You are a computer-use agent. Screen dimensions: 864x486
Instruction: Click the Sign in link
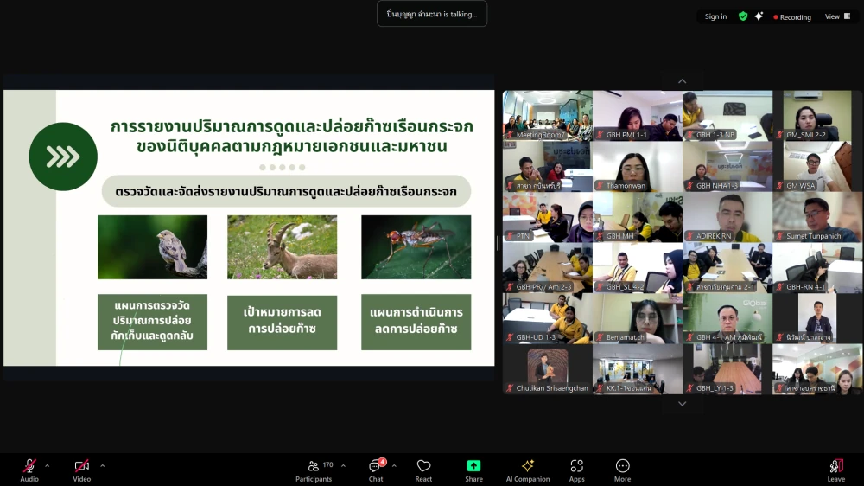pos(715,16)
